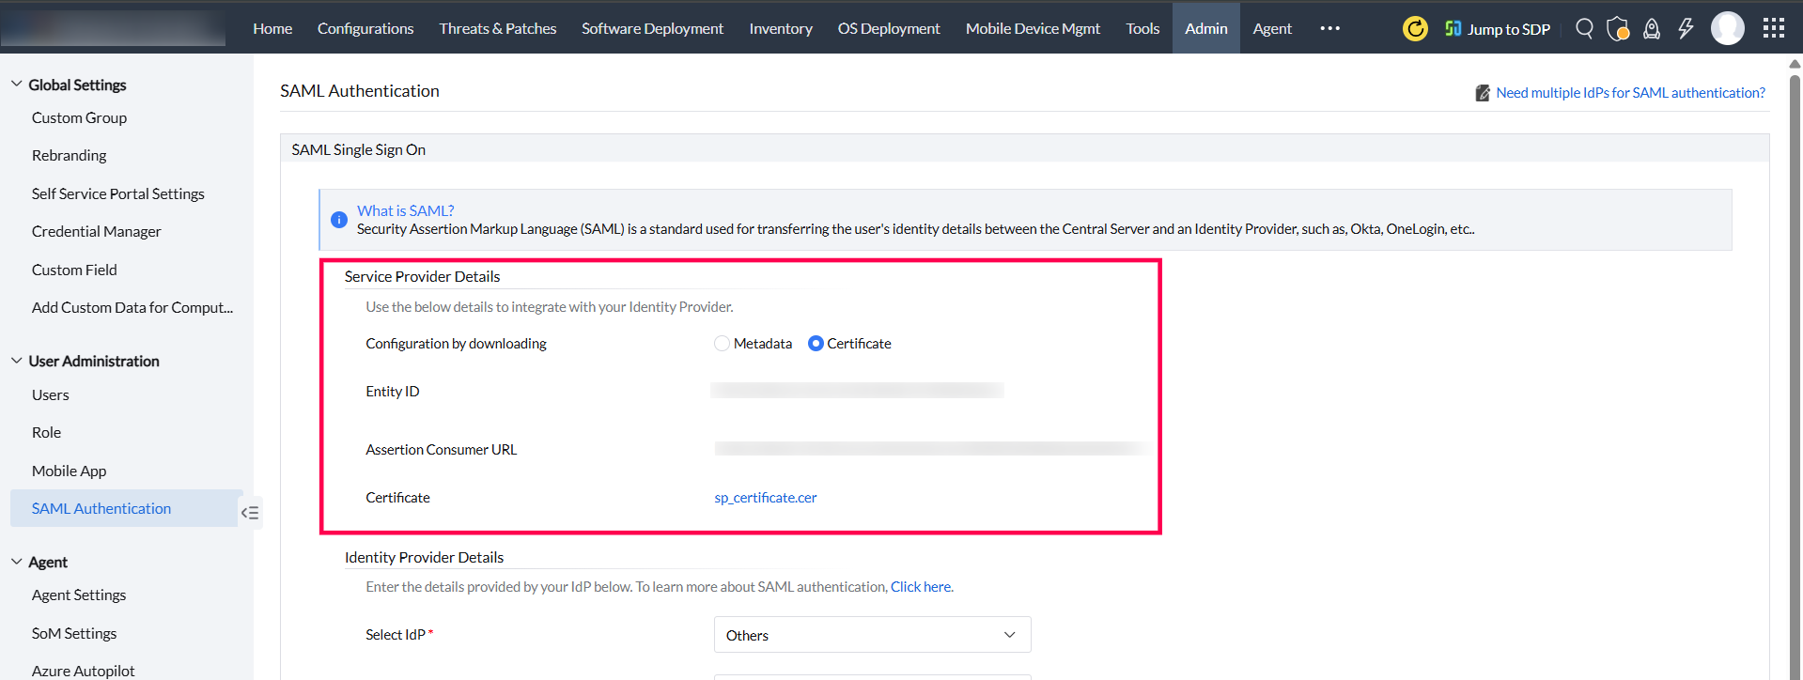Open the search magnifier icon
The height and width of the screenshot is (680, 1803).
coord(1584,29)
